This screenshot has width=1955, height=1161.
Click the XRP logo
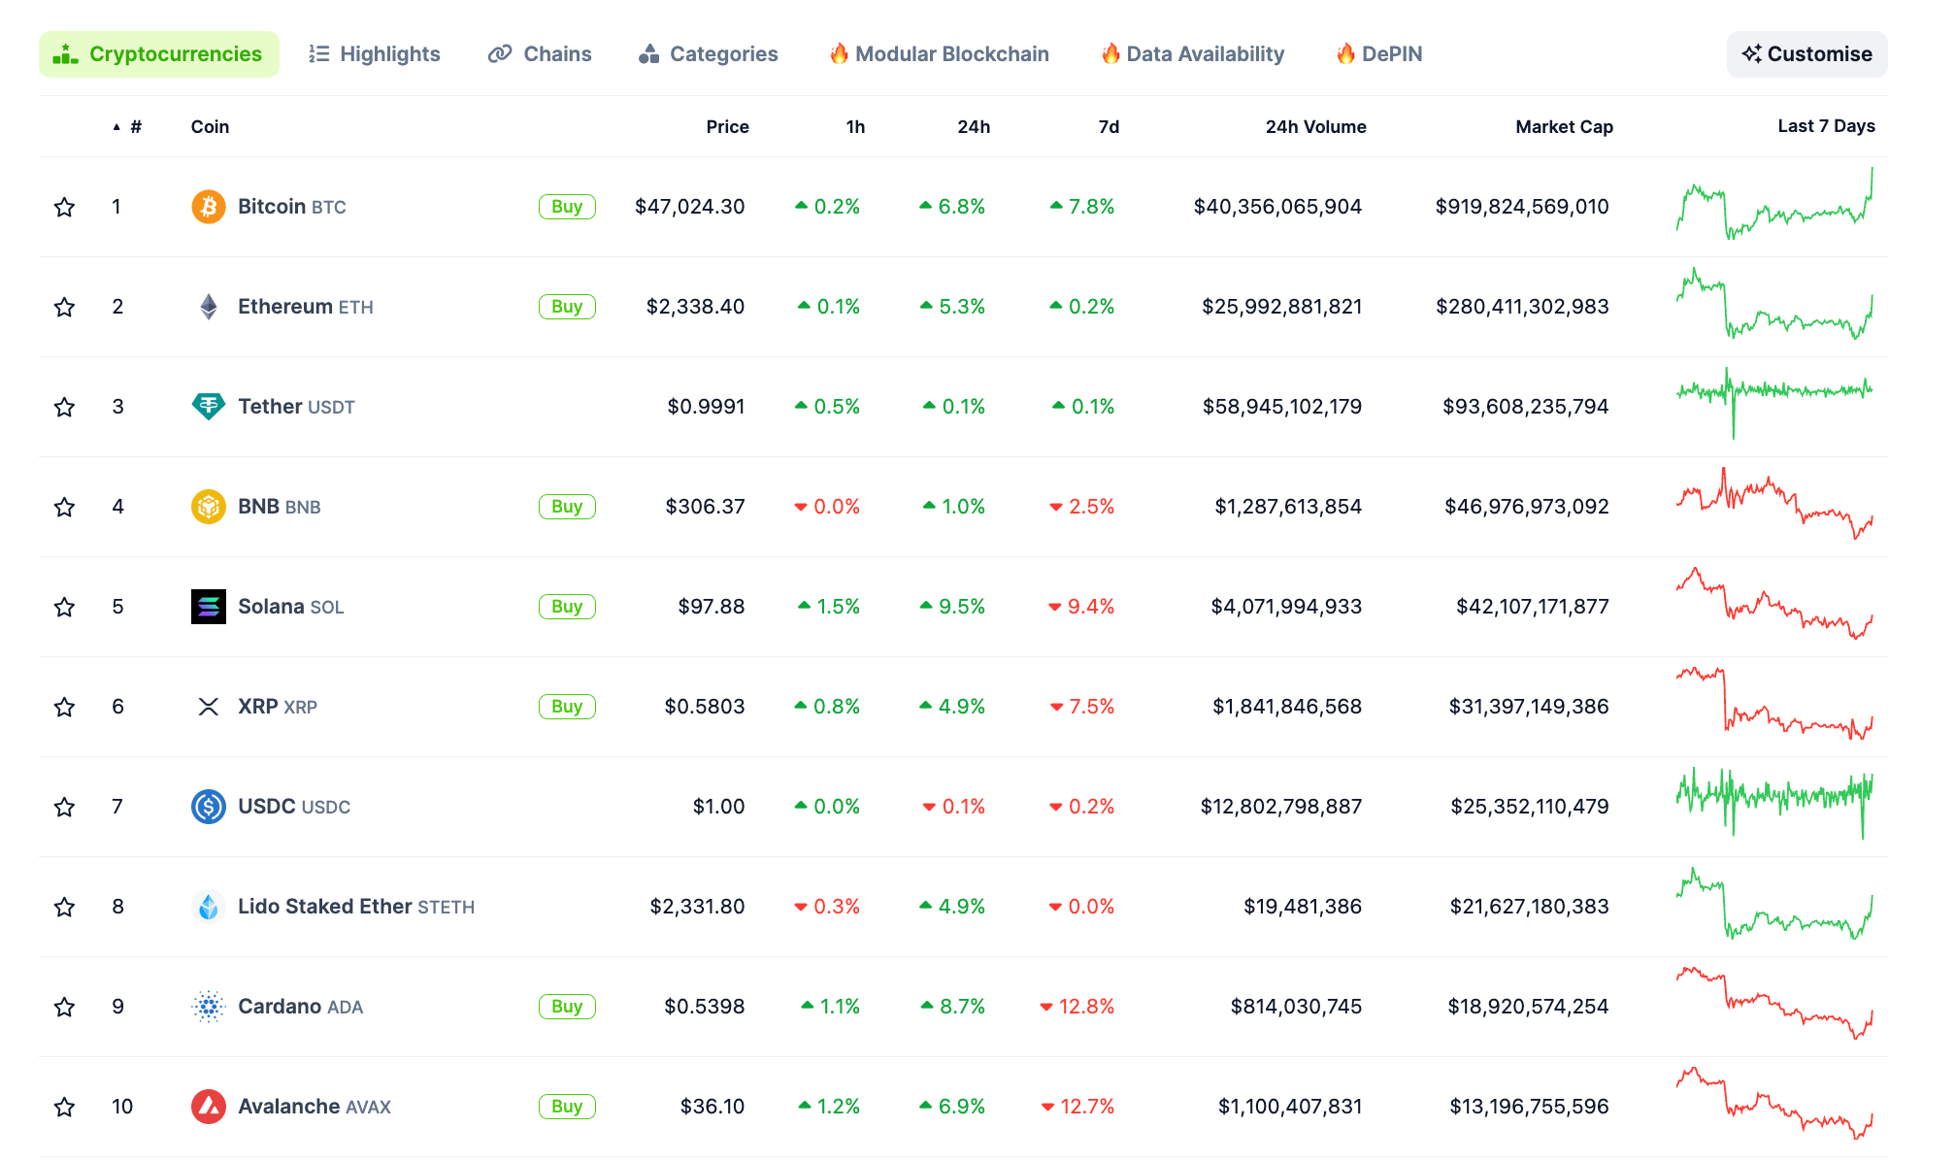point(208,707)
